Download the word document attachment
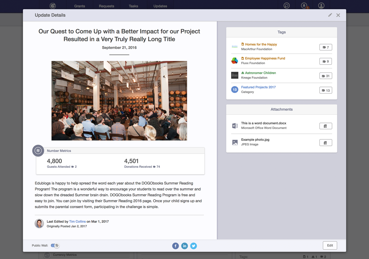Image resolution: width=369 pixels, height=259 pixels. pyautogui.click(x=325, y=126)
